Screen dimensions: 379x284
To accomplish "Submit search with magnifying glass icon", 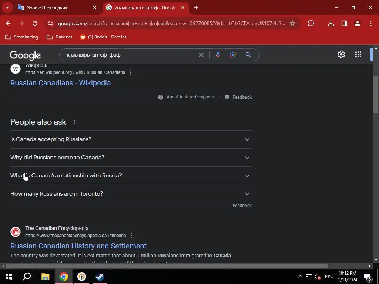I will (x=248, y=55).
